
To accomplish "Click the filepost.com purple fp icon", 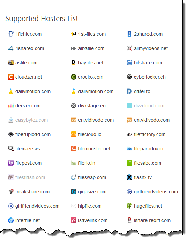I will pos(11,163).
